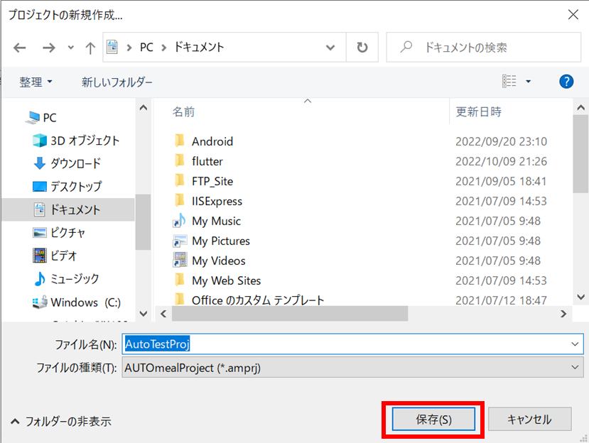Click the キャンセル button
This screenshot has width=589, height=443.
529,420
